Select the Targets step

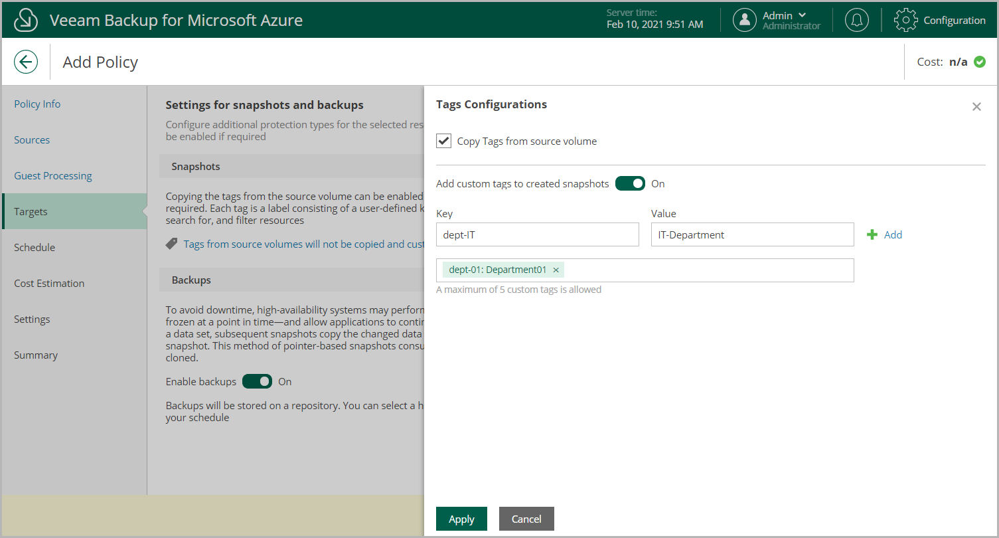(74, 211)
